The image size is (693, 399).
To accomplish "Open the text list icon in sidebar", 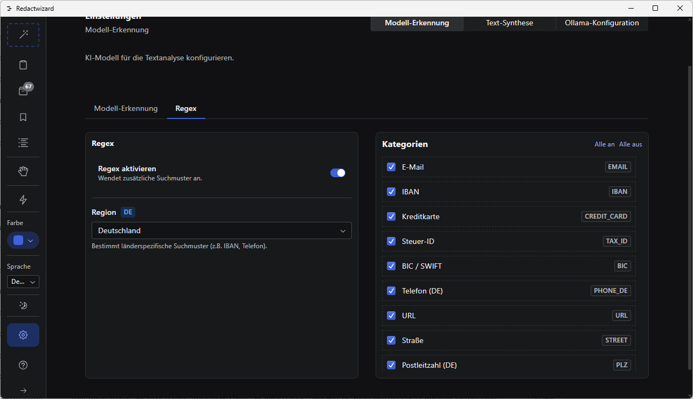I will pos(23,143).
